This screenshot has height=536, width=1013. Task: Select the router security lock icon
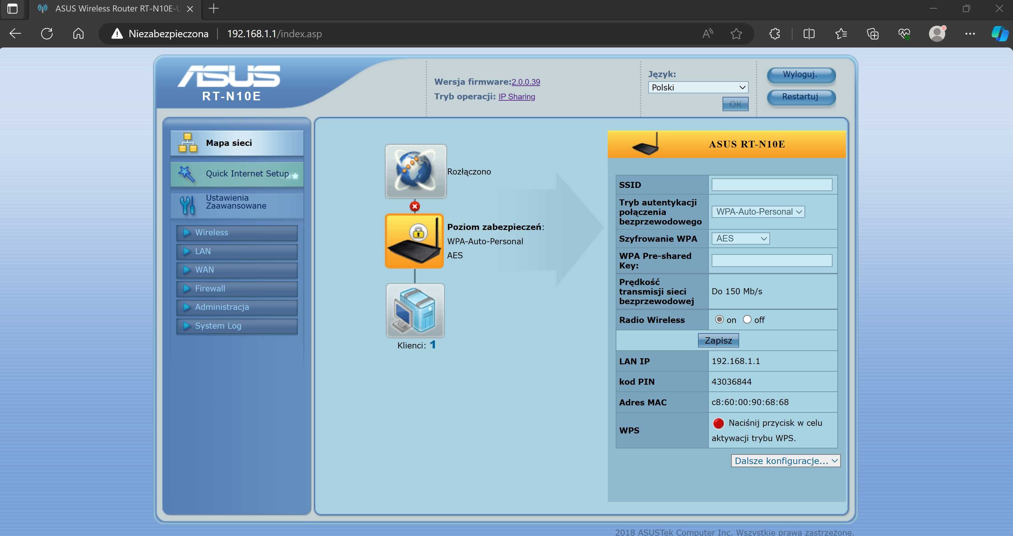[x=415, y=241]
